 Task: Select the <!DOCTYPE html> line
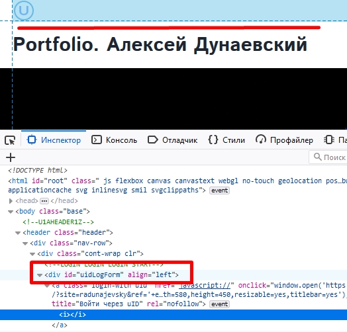coord(38,171)
